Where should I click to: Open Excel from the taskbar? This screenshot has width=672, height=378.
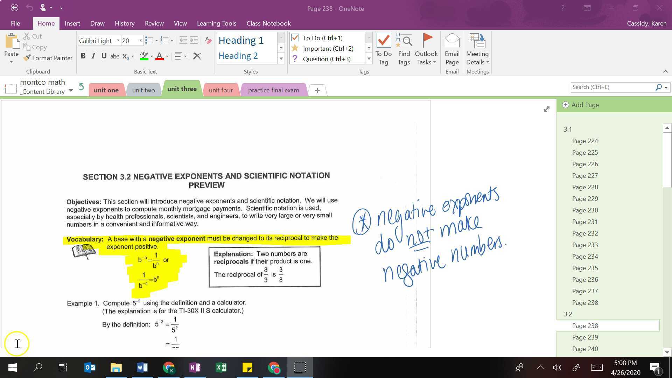221,367
